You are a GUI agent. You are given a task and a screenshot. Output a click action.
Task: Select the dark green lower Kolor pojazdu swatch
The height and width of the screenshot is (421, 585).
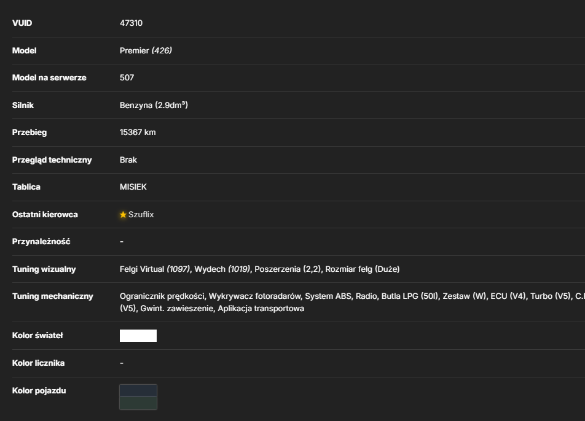138,403
